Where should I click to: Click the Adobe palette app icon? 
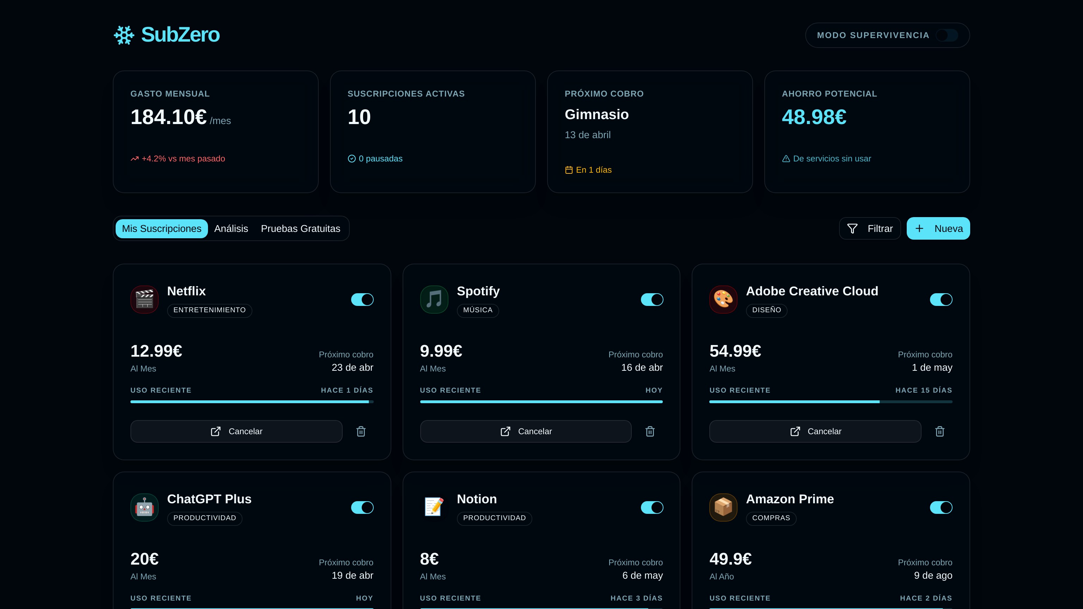click(723, 299)
